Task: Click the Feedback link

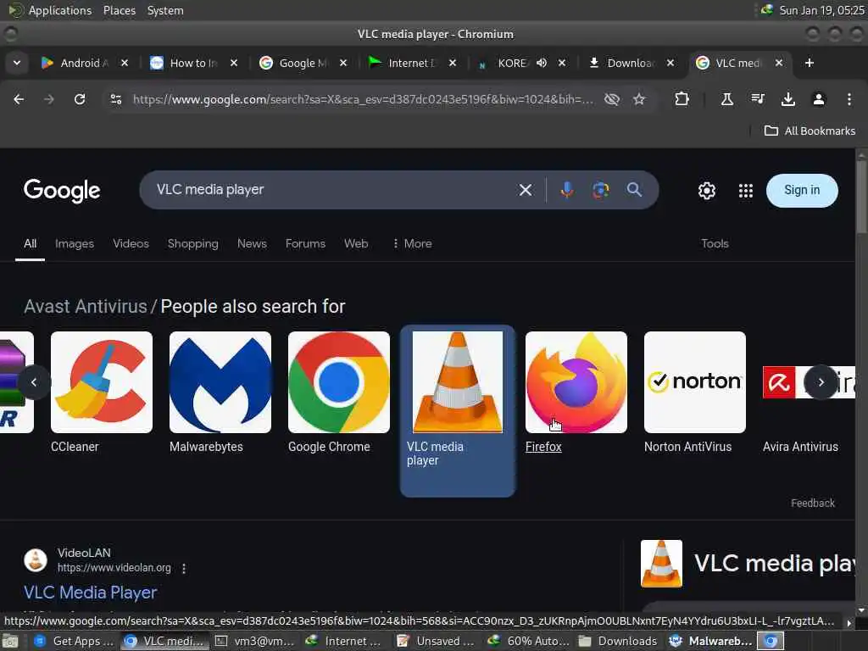Action: click(813, 504)
